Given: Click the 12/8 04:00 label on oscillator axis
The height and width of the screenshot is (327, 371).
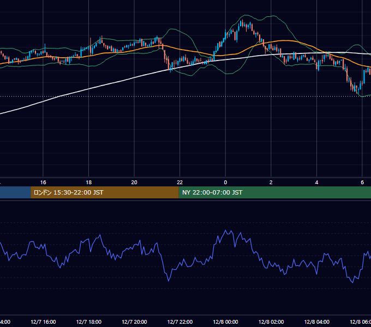Looking at the screenshot, I should click(316, 322).
